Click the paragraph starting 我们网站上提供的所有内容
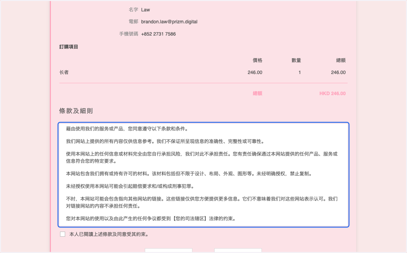 pyautogui.click(x=165, y=141)
